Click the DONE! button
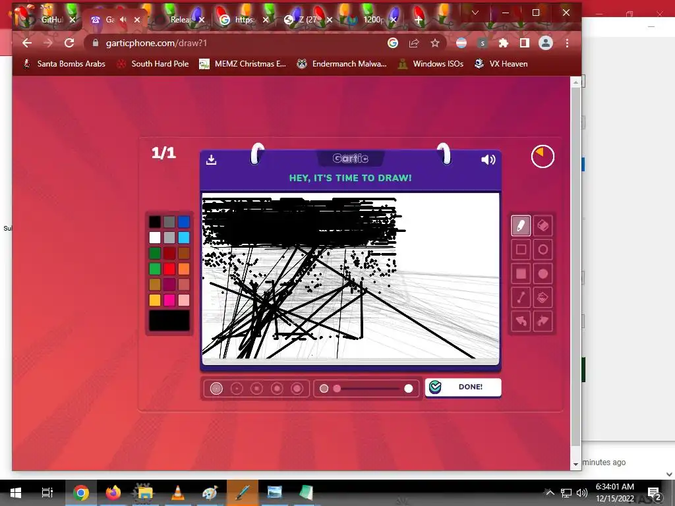The image size is (675, 506). tap(463, 387)
